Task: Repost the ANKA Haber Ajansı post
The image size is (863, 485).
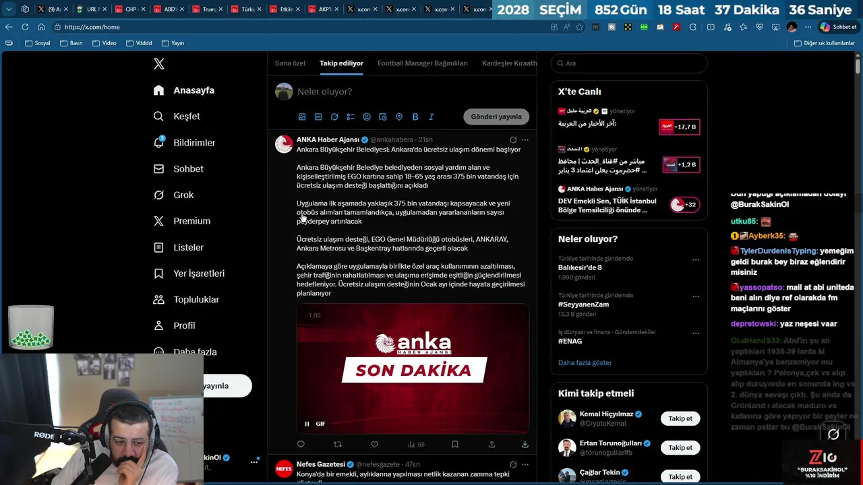Action: [338, 444]
